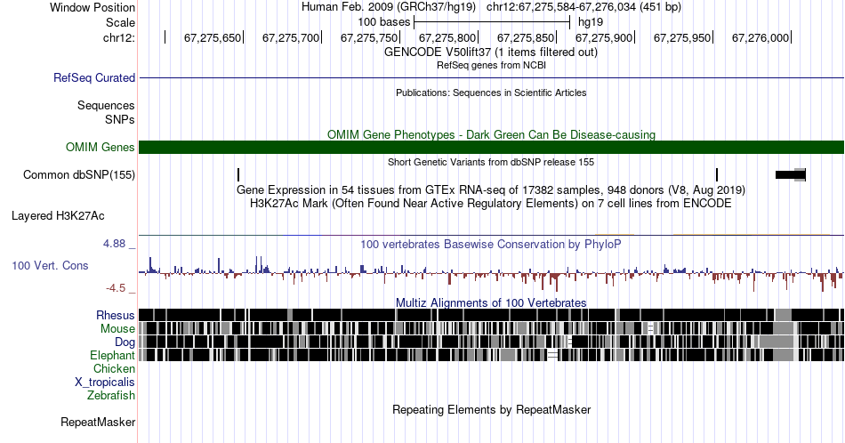
Task: Select the Zebrafish alignment row label
Action: [x=111, y=395]
